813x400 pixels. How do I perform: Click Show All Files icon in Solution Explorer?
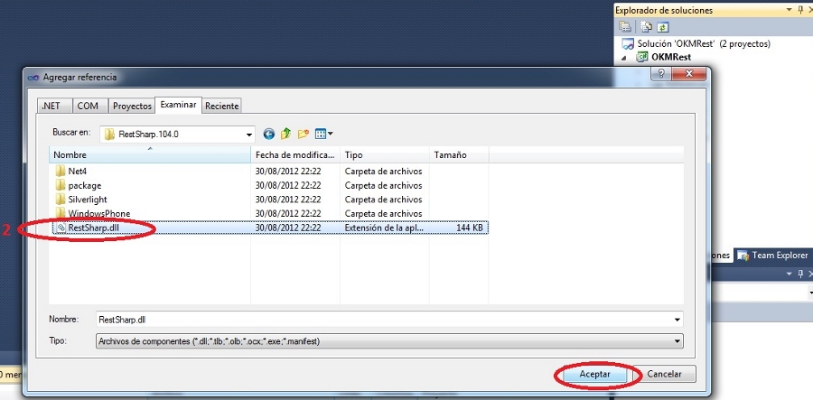(x=643, y=26)
